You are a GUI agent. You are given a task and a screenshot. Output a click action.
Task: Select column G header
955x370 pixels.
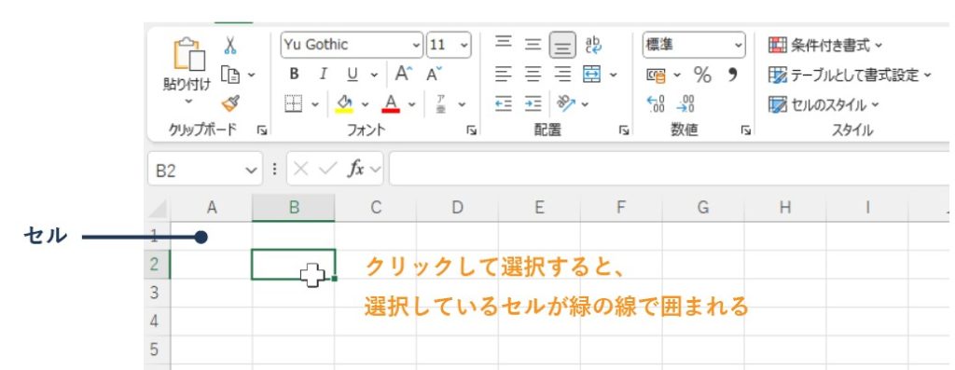pyautogui.click(x=703, y=208)
